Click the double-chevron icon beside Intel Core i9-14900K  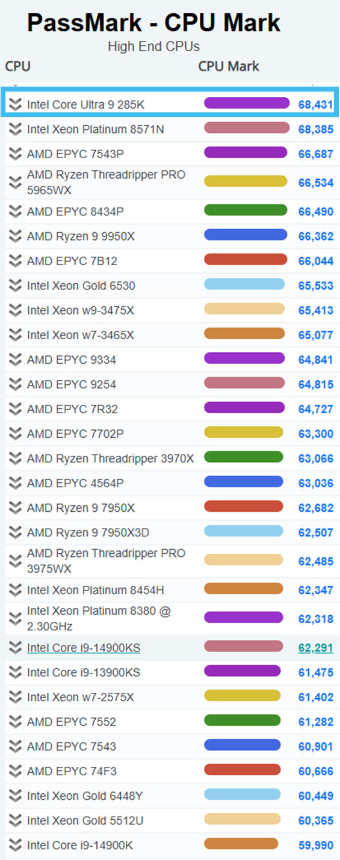16,845
